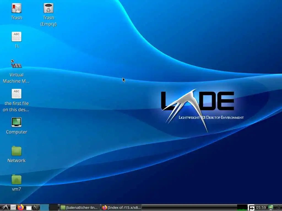
Task: Click the show-desktop window icon in the panel
Action: tap(29, 208)
